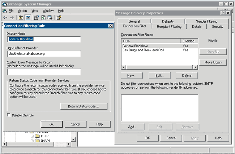Select 'Sex Drugs and Rock and Roll' rule
235x154 pixels.
click(x=143, y=50)
